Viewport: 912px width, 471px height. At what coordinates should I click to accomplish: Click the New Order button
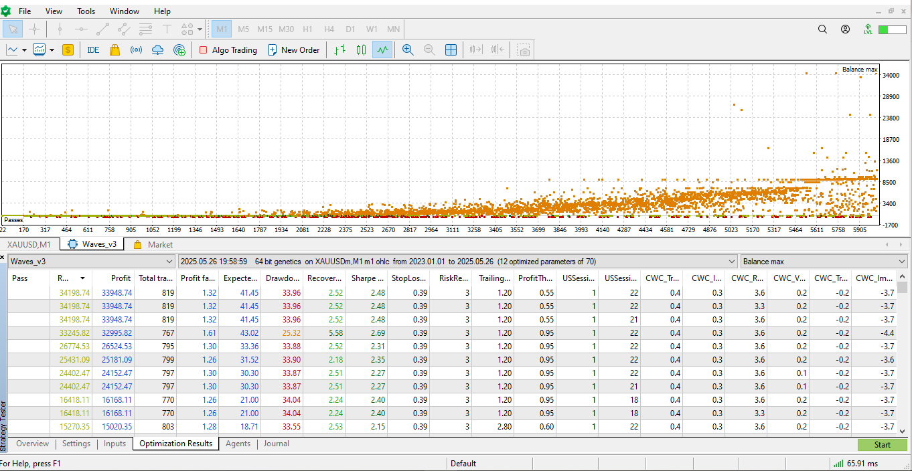[x=293, y=50]
